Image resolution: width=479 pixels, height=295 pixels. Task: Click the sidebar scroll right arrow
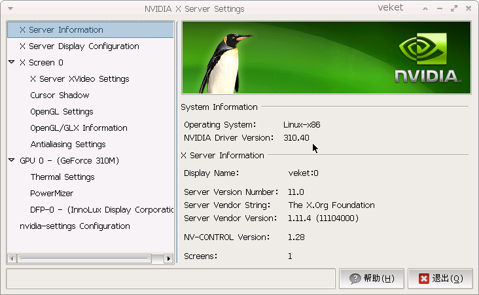click(x=168, y=258)
